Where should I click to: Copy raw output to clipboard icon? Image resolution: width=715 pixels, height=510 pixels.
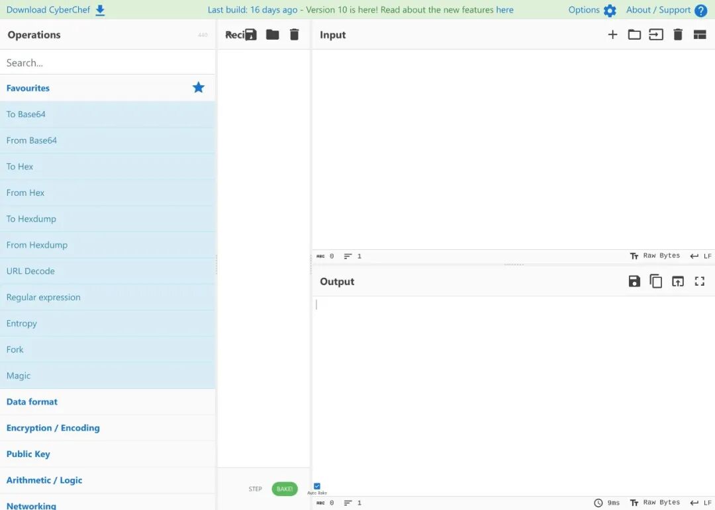point(655,281)
